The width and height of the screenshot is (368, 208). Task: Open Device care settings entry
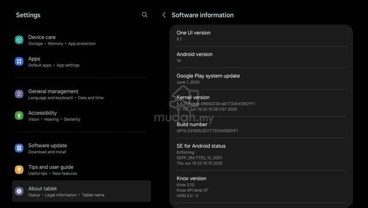pyautogui.click(x=82, y=40)
